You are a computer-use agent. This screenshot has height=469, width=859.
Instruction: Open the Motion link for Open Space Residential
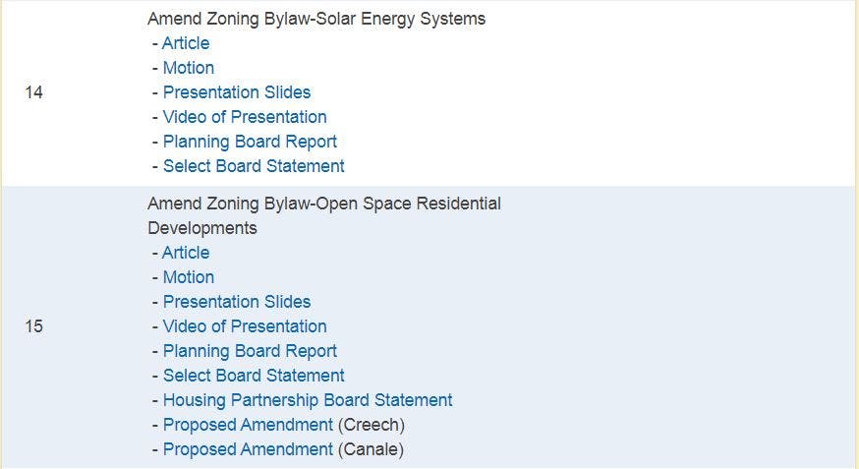click(189, 277)
